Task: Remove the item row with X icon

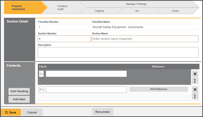Action: point(195,90)
